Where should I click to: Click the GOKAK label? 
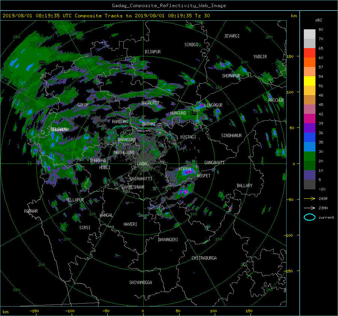pyautogui.click(x=83, y=105)
